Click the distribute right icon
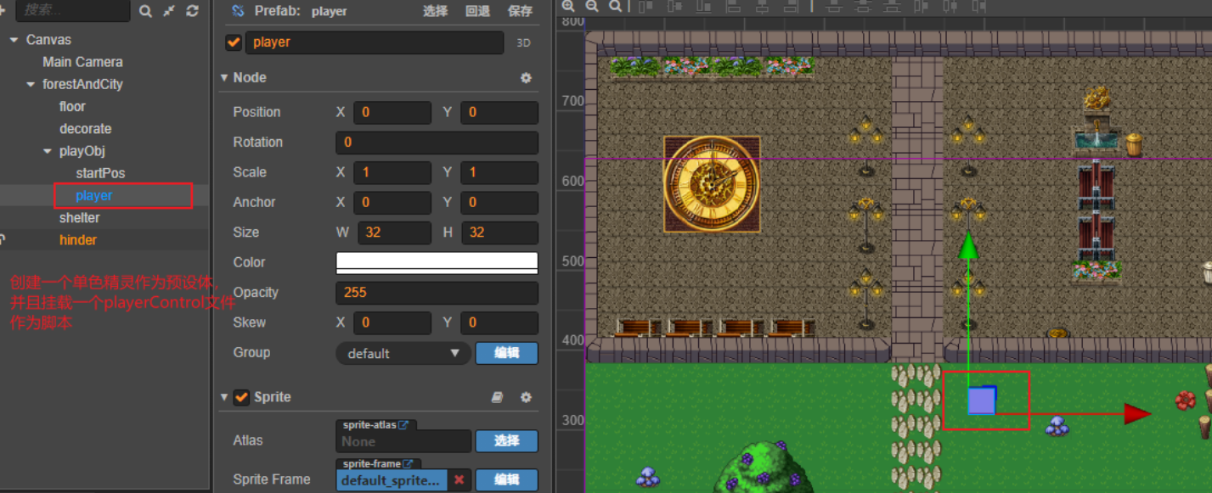The width and height of the screenshot is (1212, 493). pos(978,6)
